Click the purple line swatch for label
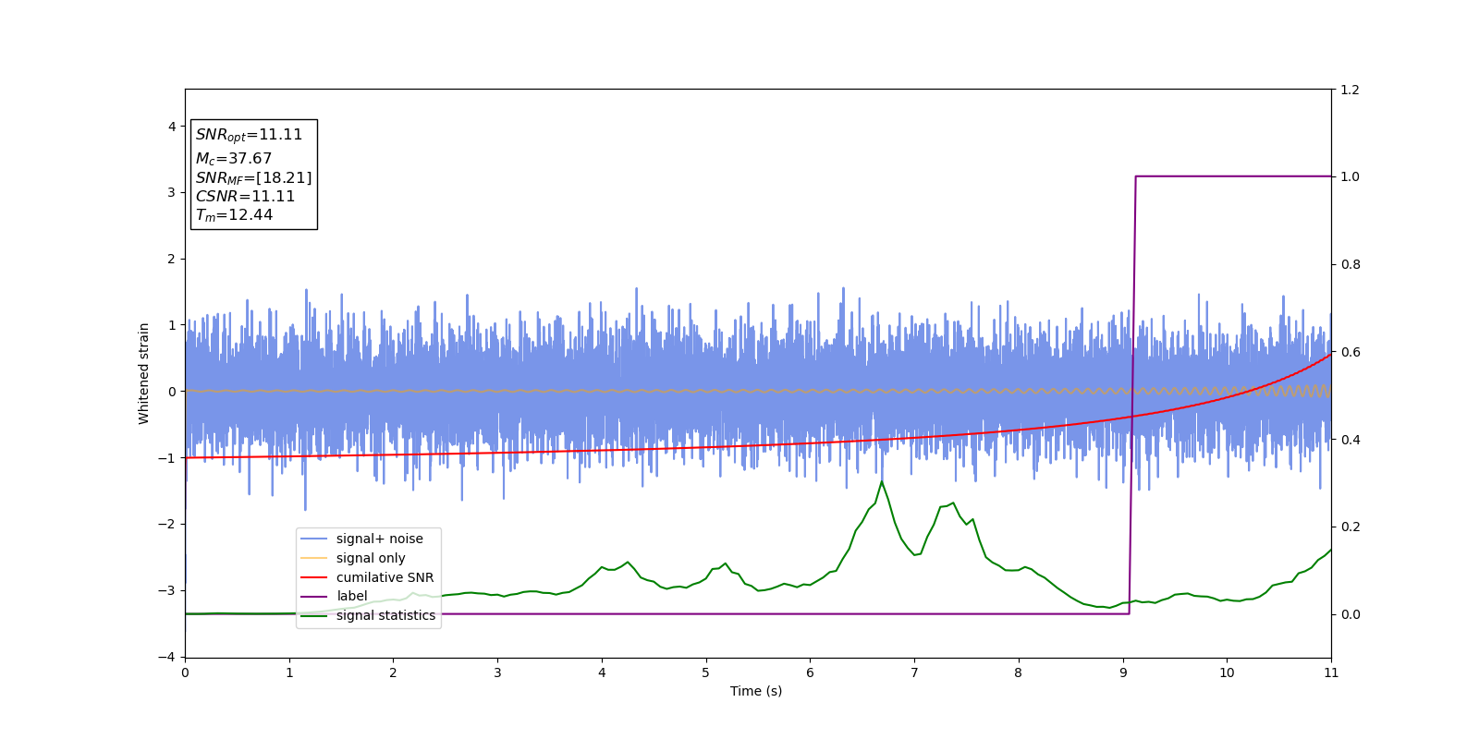This screenshot has height=739, width=1479. point(314,596)
